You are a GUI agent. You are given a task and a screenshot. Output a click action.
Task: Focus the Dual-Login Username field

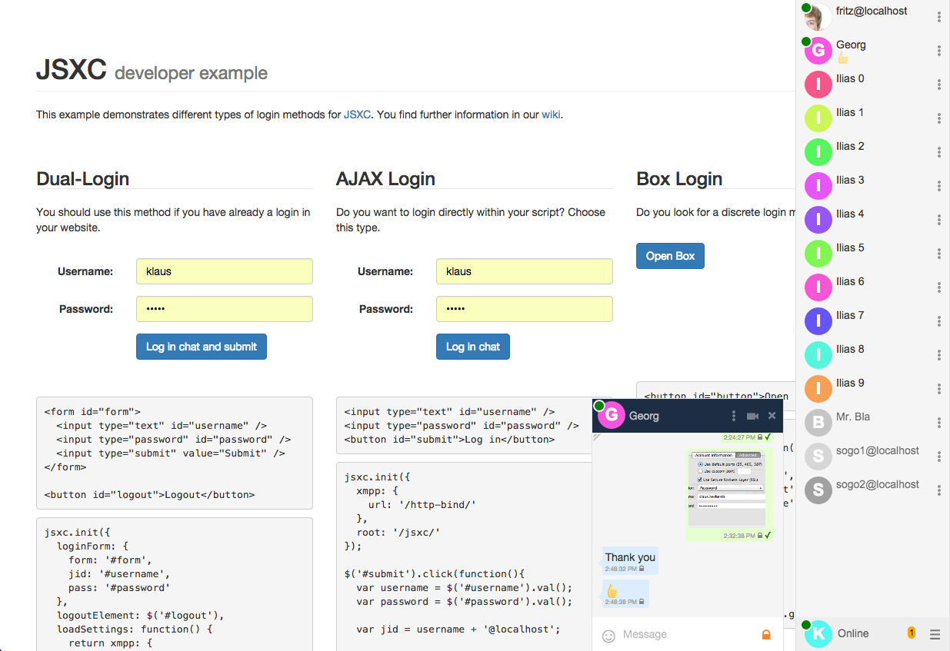pyautogui.click(x=225, y=271)
